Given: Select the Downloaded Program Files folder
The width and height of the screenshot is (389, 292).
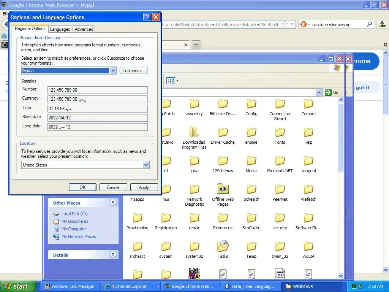Looking at the screenshot, I should tap(194, 138).
